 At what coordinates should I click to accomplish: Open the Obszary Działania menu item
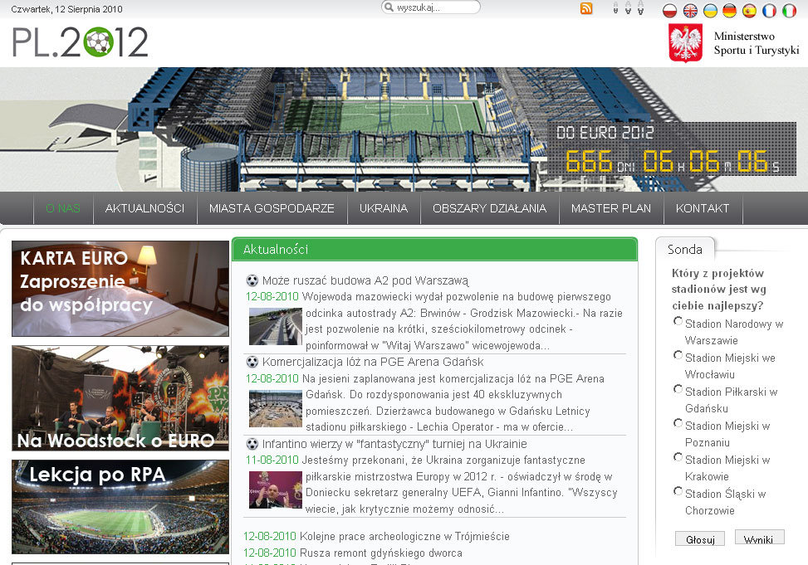(x=489, y=208)
